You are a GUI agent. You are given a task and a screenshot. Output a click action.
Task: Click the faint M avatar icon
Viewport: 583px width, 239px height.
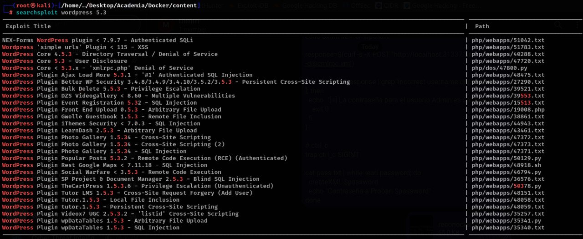click(166, 25)
